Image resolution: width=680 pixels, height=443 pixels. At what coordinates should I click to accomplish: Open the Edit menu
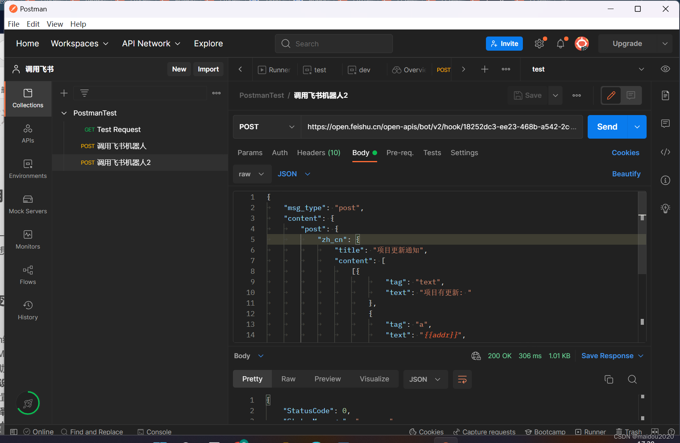point(33,24)
